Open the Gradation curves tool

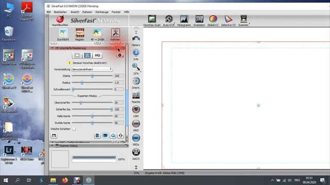[x=199, y=21]
